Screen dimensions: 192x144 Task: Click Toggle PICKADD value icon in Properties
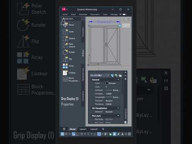112,76
